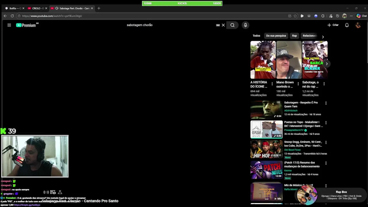The width and height of the screenshot is (368, 207).
Task: Show more filter chips with right arrow
Action: click(323, 37)
